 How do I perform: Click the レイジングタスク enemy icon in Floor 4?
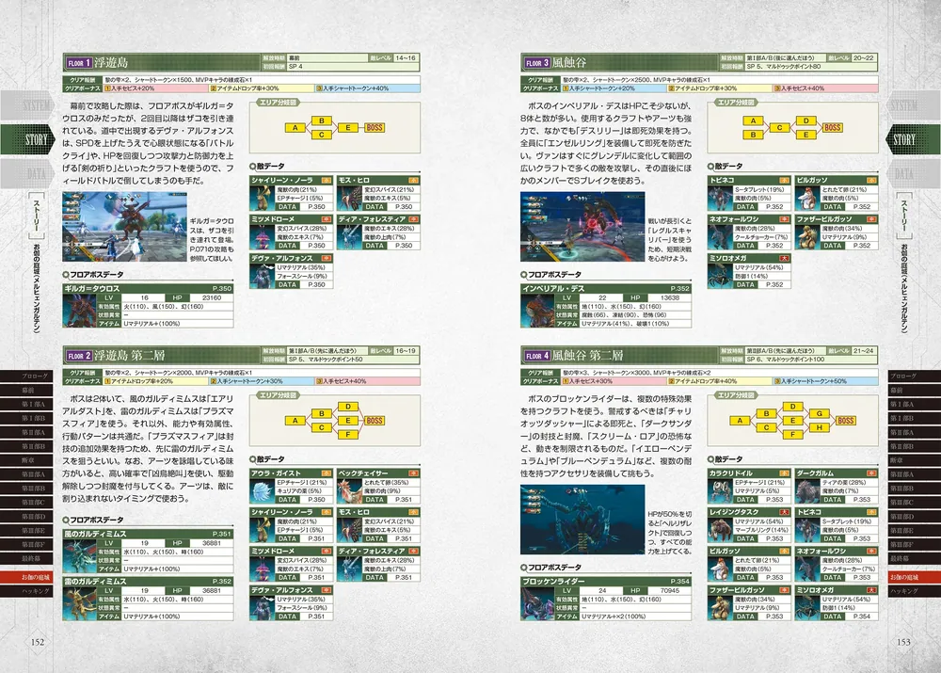pos(720,530)
